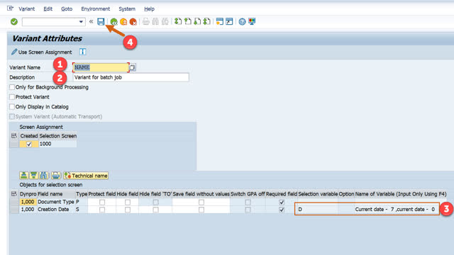Click the Print icon in the top toolbar

[146, 21]
